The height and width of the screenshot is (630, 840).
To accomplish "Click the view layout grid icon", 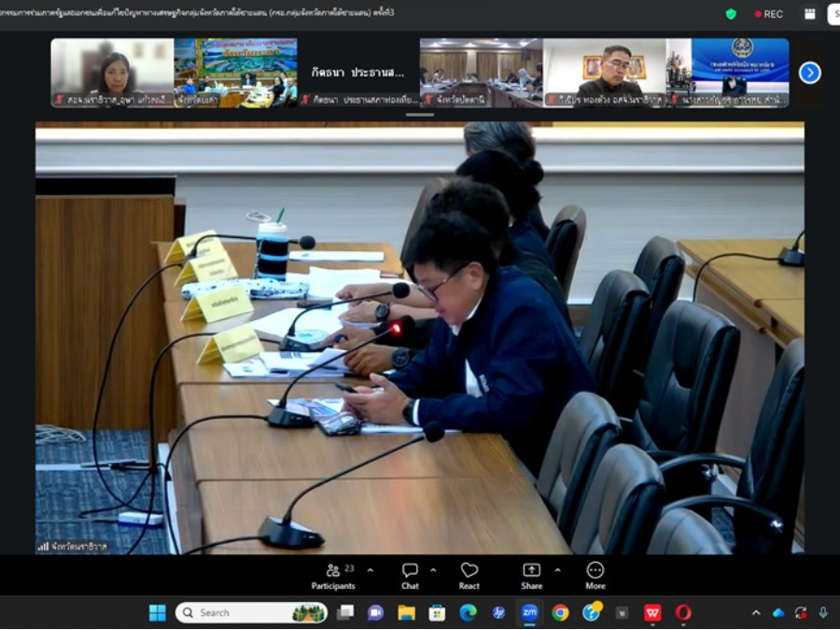I will (809, 14).
